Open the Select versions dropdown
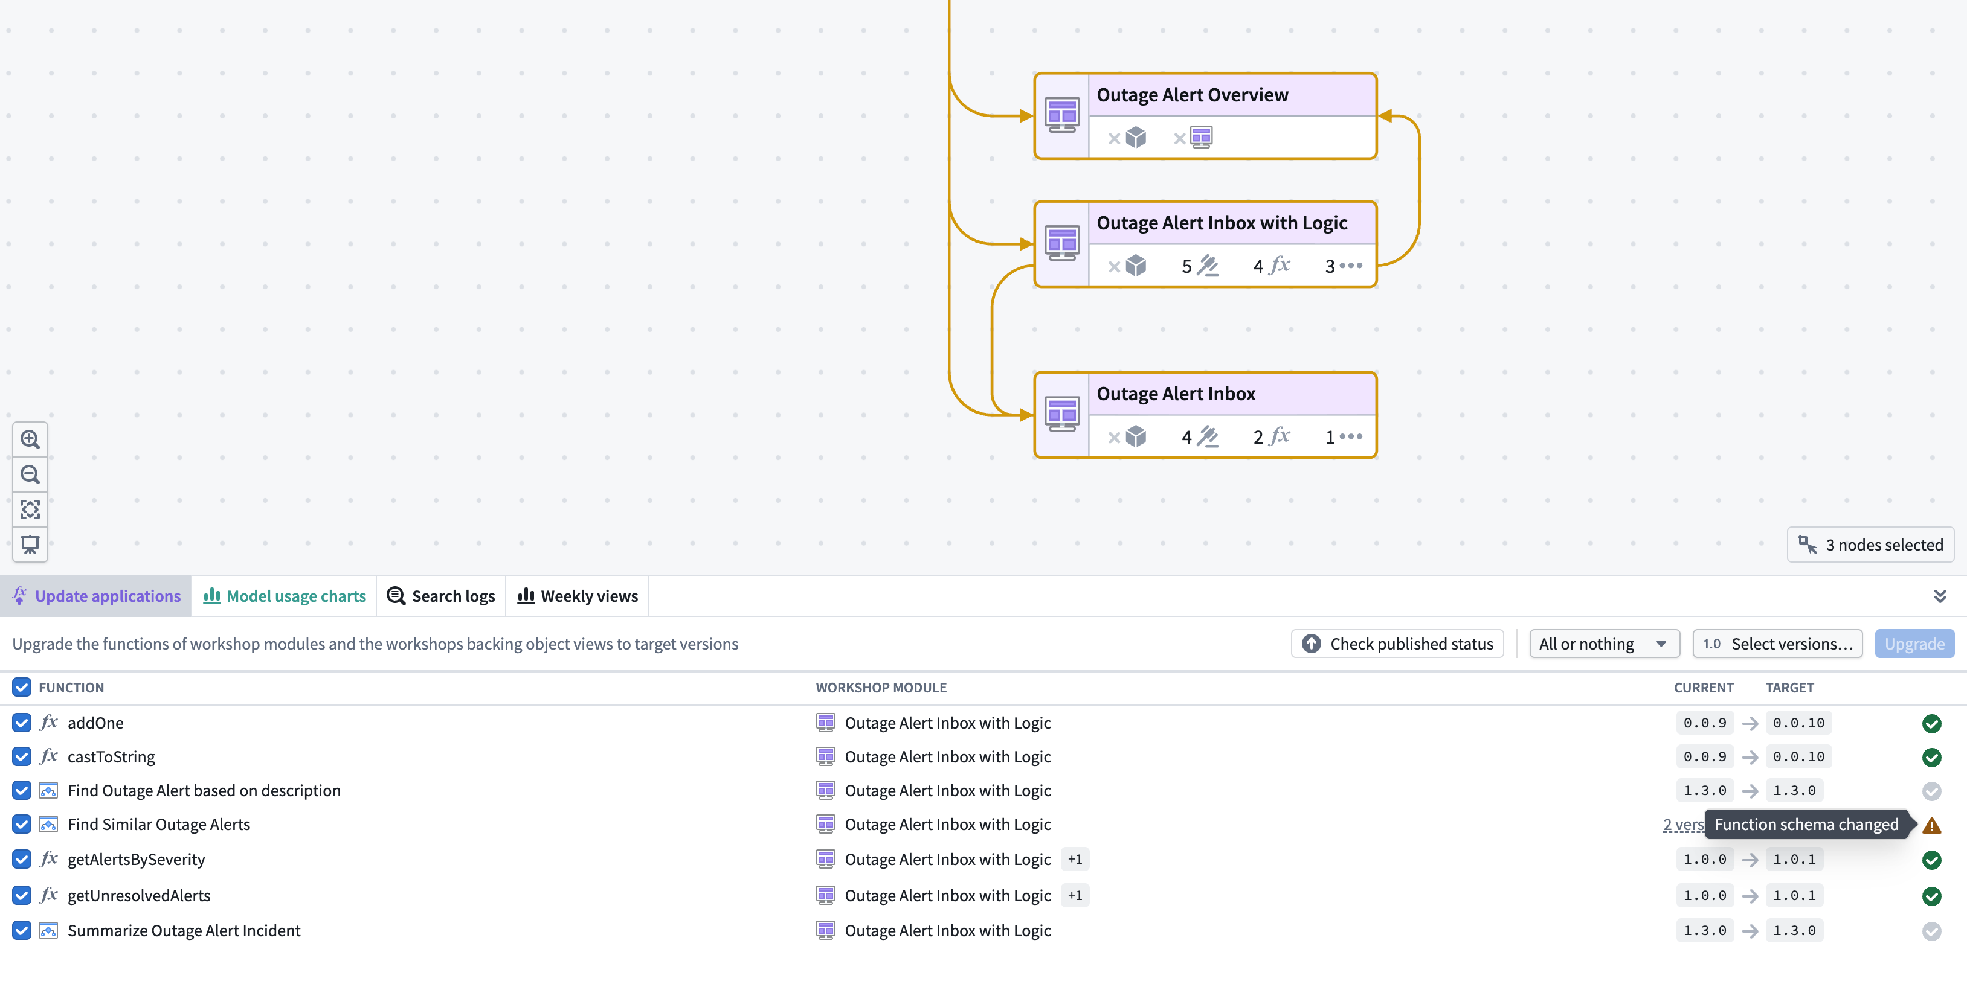1967x984 pixels. point(1777,644)
